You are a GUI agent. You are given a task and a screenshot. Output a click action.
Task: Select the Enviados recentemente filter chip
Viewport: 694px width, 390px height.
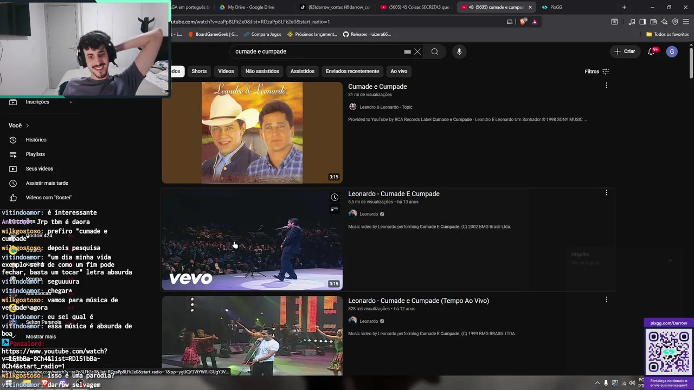352,71
